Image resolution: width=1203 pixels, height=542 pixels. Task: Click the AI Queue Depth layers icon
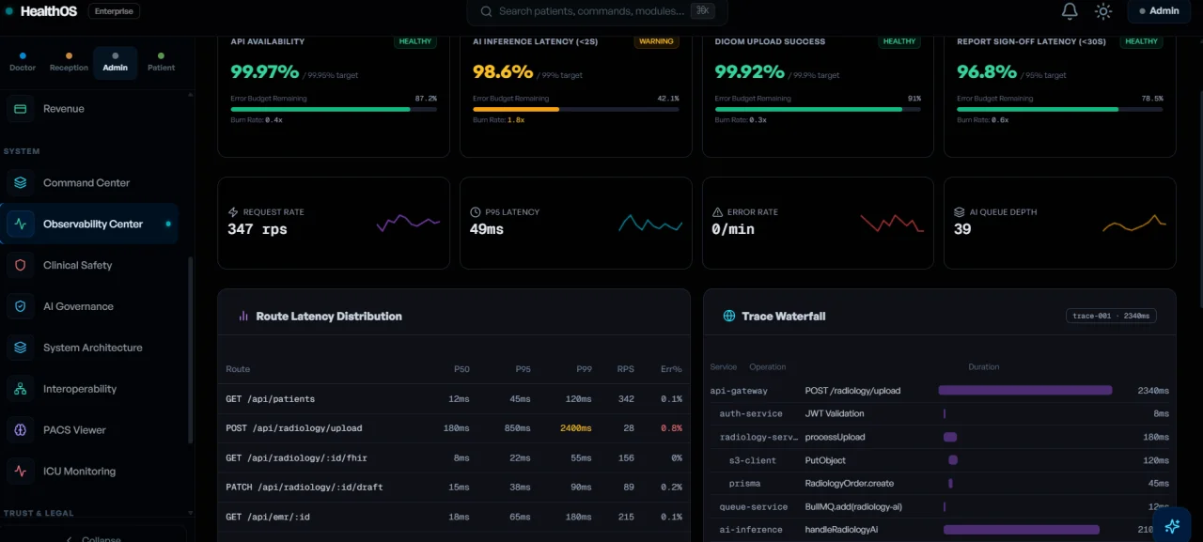coord(960,212)
